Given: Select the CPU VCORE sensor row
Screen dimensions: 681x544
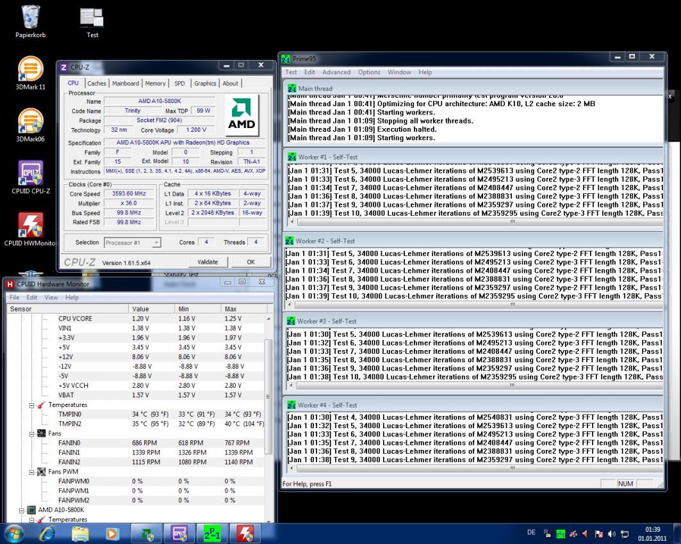Looking at the screenshot, I should pos(136,319).
